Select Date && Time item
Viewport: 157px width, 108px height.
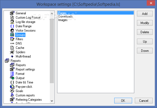pyautogui.click(x=24, y=82)
